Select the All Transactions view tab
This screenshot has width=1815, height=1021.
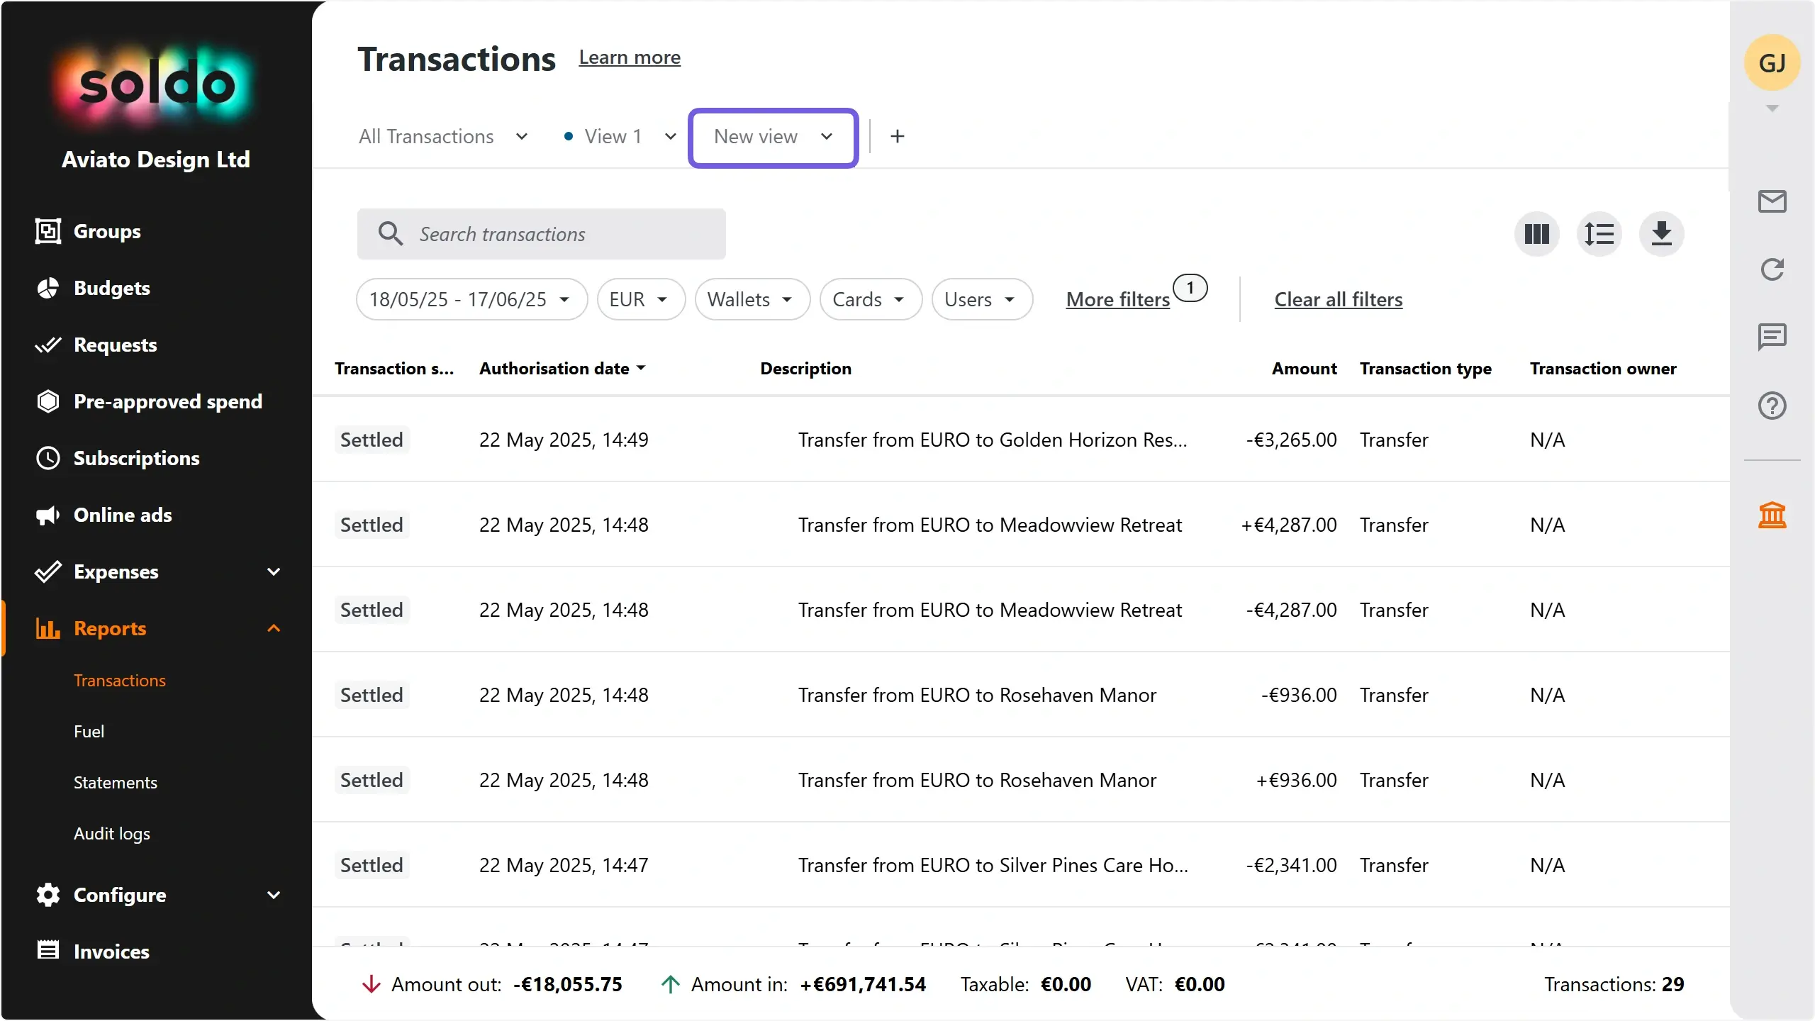(443, 136)
